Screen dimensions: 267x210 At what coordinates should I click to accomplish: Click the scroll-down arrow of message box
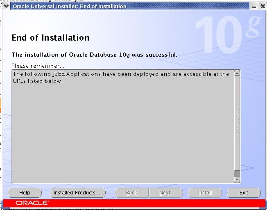tap(237, 180)
